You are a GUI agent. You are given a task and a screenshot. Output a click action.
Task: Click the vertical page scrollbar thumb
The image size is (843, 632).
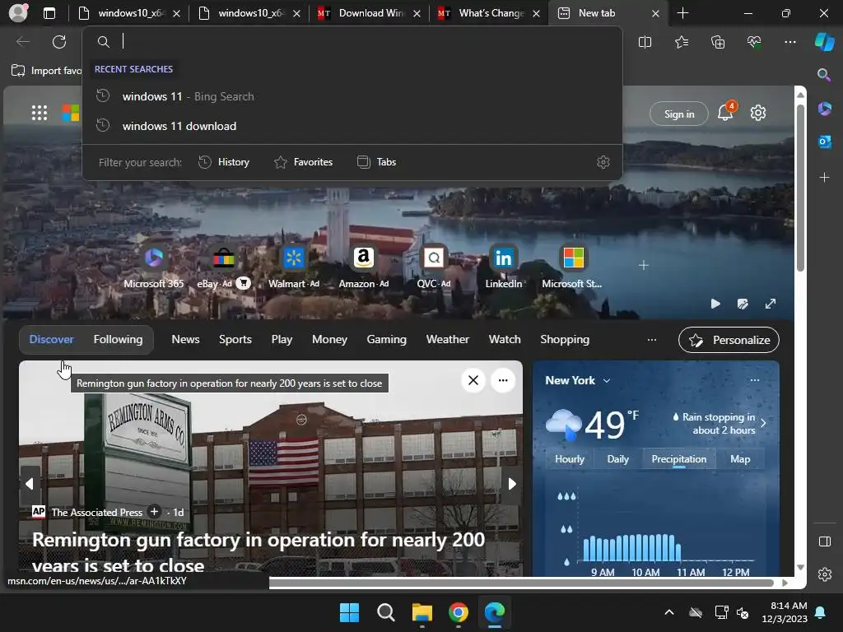click(800, 187)
